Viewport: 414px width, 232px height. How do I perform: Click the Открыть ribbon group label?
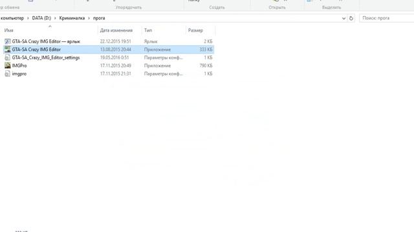277,7
